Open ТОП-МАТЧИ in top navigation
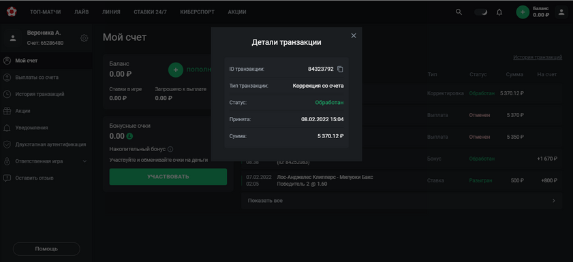Image resolution: width=573 pixels, height=262 pixels. pos(46,12)
